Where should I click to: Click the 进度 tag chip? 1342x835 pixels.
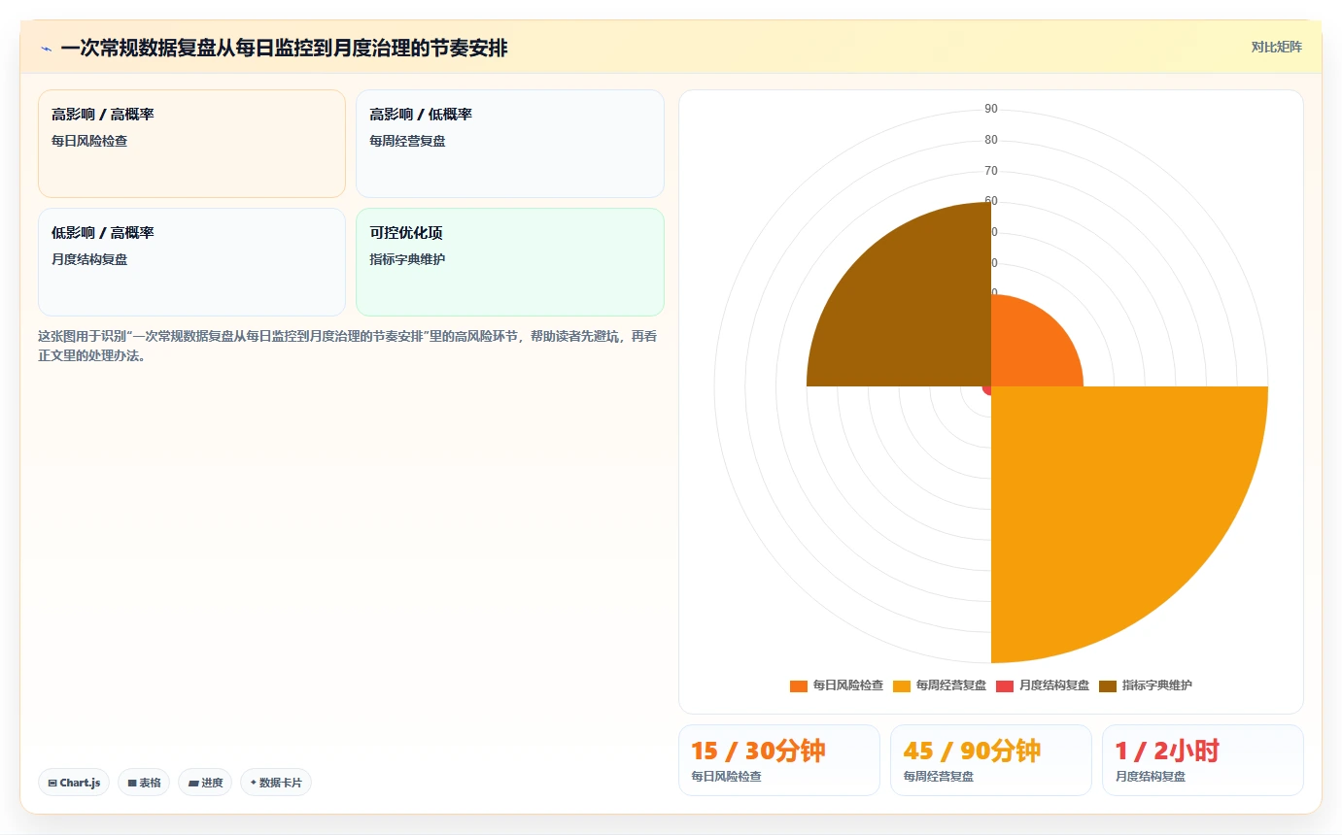tap(205, 783)
